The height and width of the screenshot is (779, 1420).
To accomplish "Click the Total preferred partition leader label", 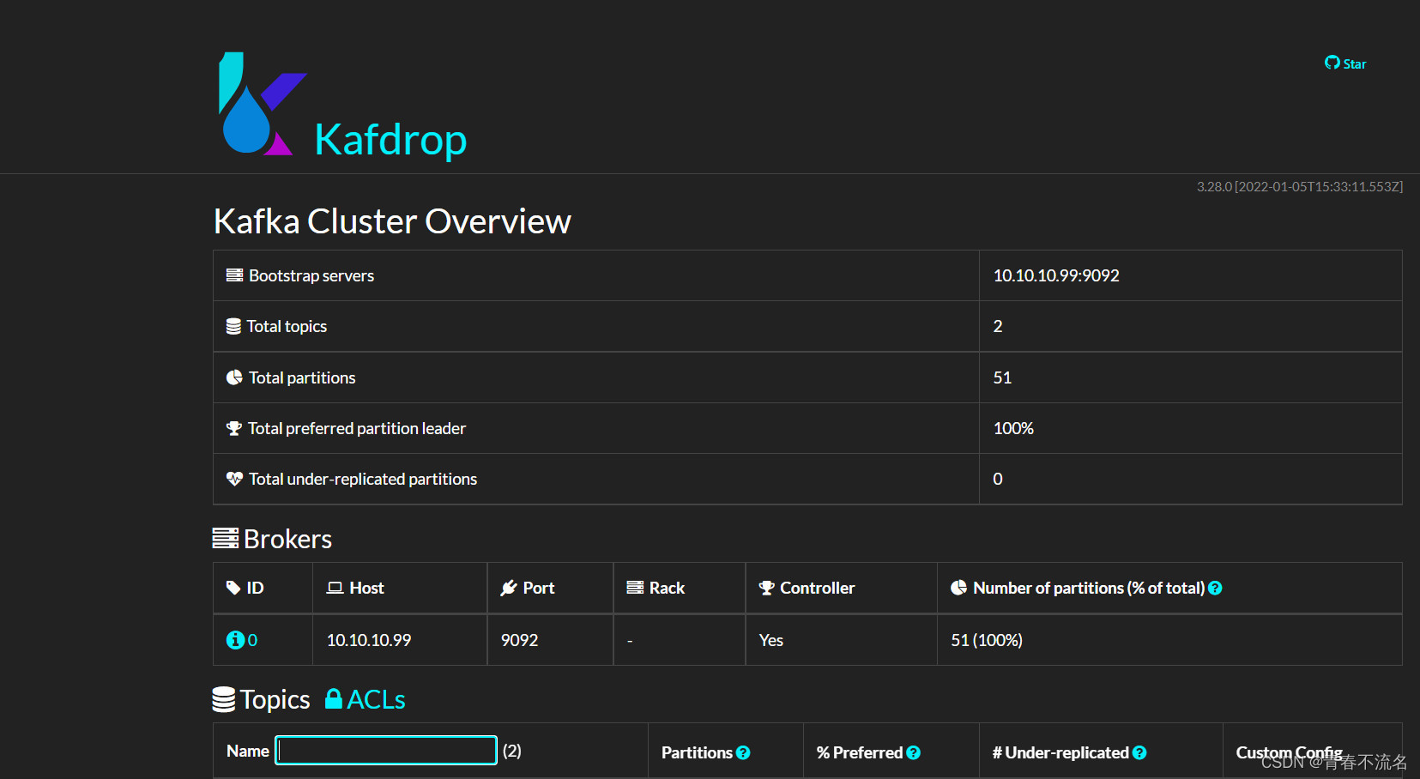I will coord(357,428).
